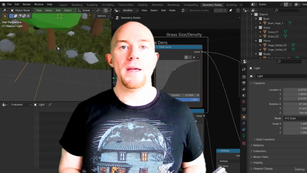Click the Scale X value field
Viewport: 307px width, 173px height.
pyautogui.click(x=295, y=124)
